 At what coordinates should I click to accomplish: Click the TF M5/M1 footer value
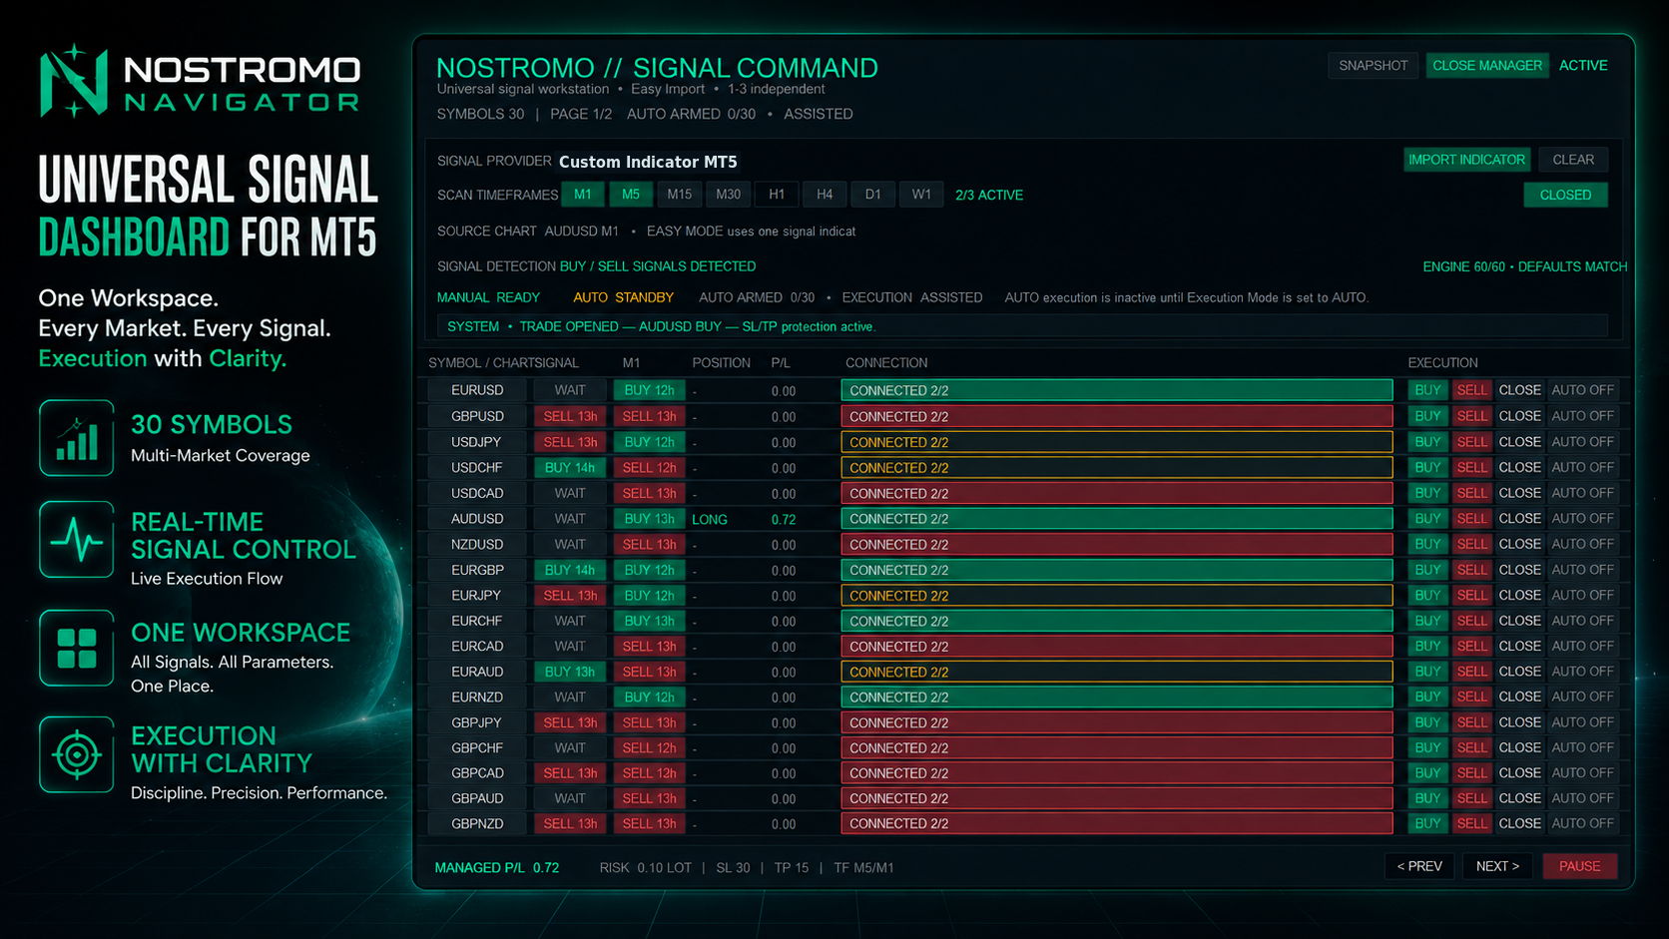pos(863,868)
